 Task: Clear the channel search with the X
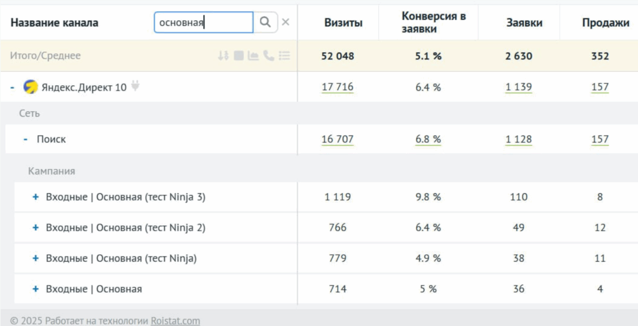285,22
